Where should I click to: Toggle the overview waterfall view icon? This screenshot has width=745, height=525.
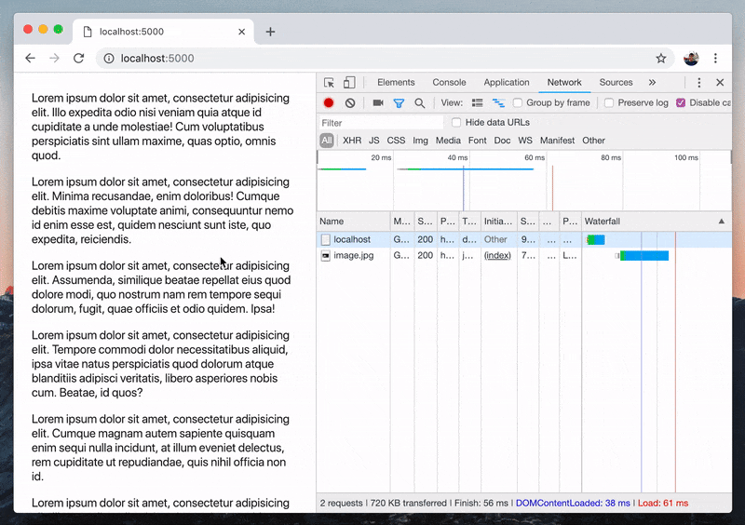[x=498, y=103]
